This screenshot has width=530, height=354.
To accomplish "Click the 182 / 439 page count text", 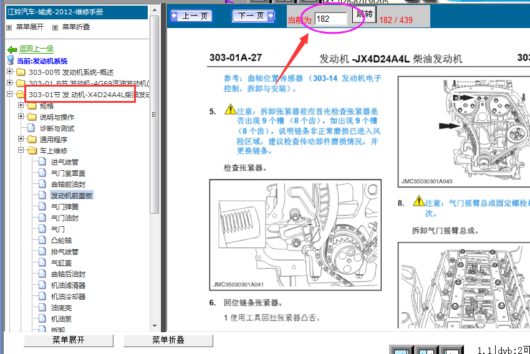I will 396,21.
